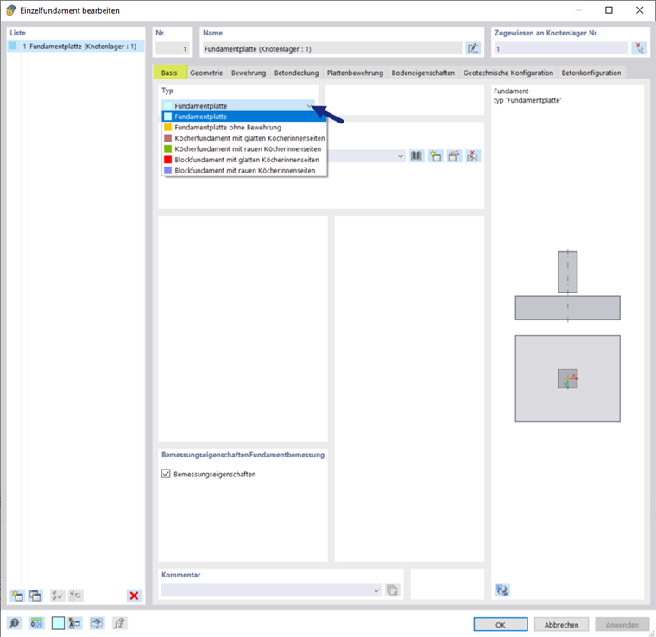Choose Köcherfundament mit glatten Köcherinnenseiten
The image size is (656, 637).
(x=244, y=138)
